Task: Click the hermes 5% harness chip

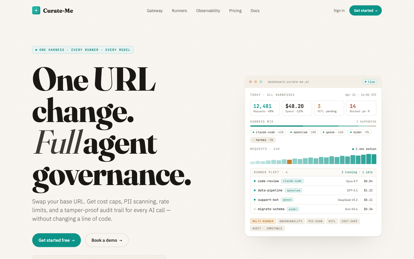Action: pyautogui.click(x=263, y=140)
